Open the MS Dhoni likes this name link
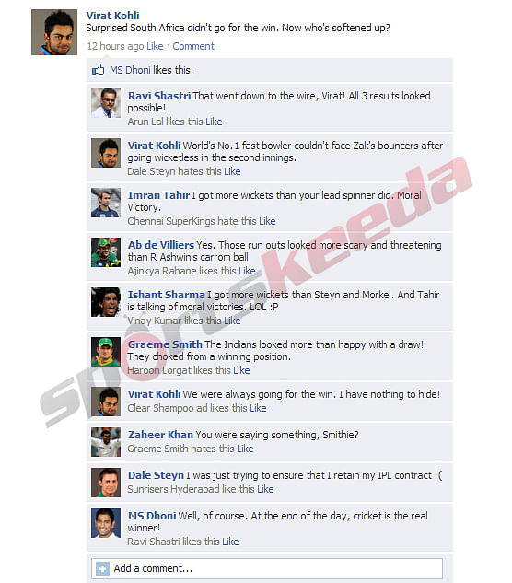The image size is (512, 583). pyautogui.click(x=130, y=70)
